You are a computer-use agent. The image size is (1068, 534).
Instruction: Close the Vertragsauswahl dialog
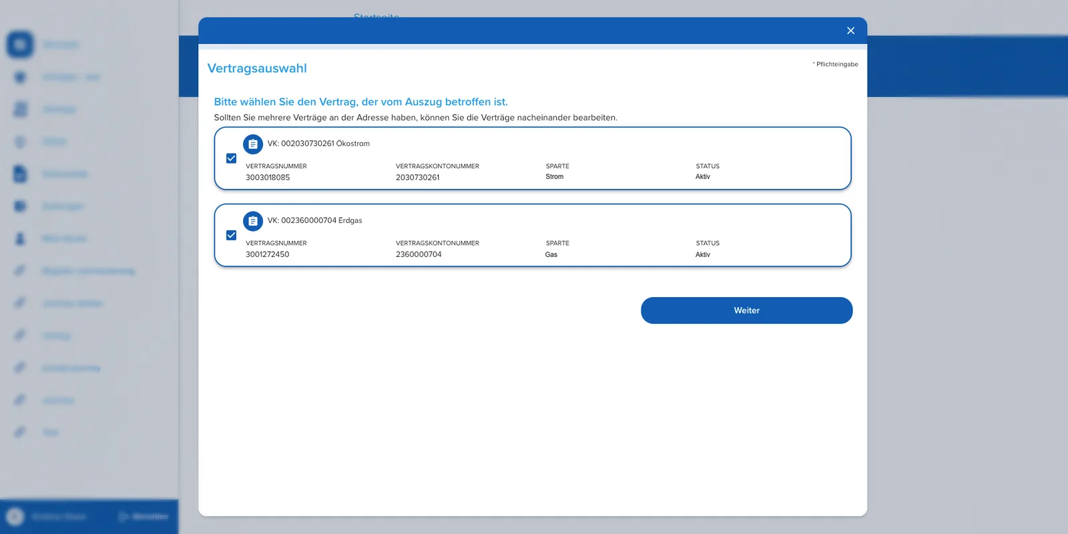coord(850,31)
